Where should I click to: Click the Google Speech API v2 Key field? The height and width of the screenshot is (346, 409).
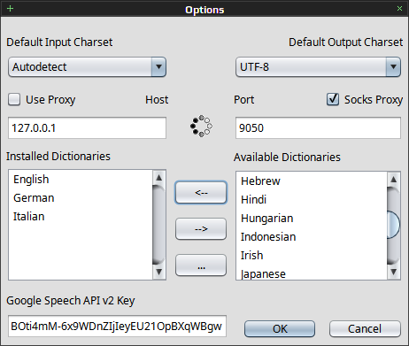(x=117, y=326)
